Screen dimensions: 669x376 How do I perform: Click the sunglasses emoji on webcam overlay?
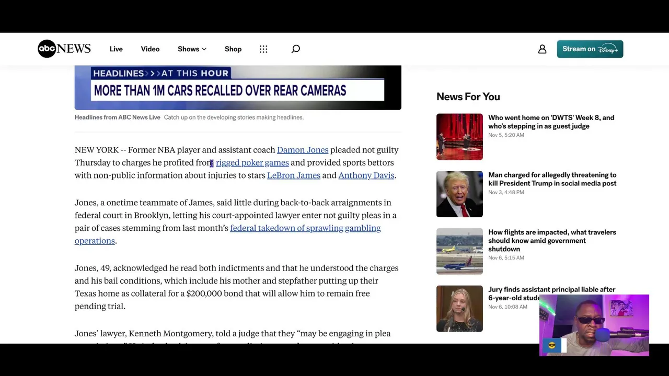point(551,346)
